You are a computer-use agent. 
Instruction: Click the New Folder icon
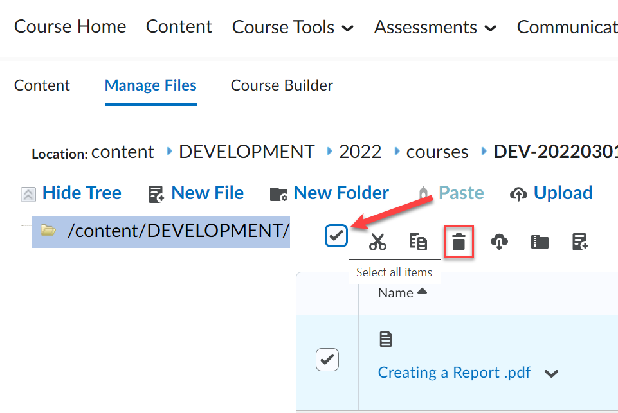pyautogui.click(x=278, y=194)
